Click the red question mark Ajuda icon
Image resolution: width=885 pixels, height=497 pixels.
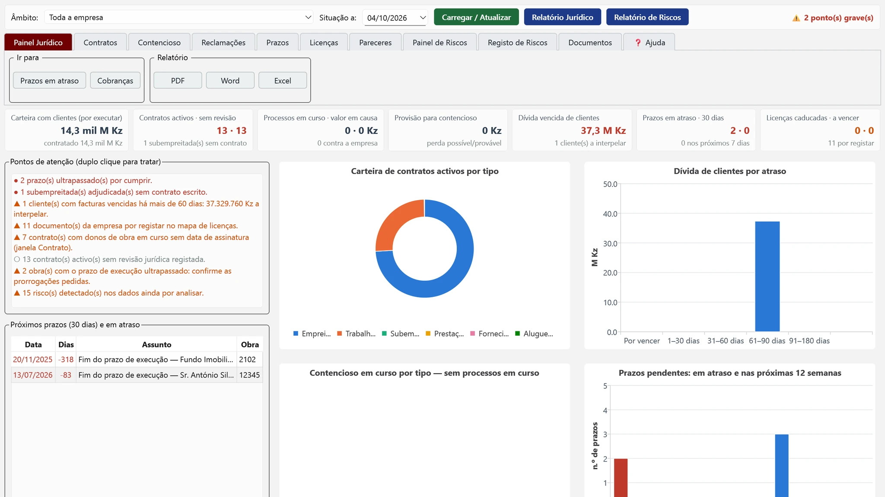click(638, 43)
